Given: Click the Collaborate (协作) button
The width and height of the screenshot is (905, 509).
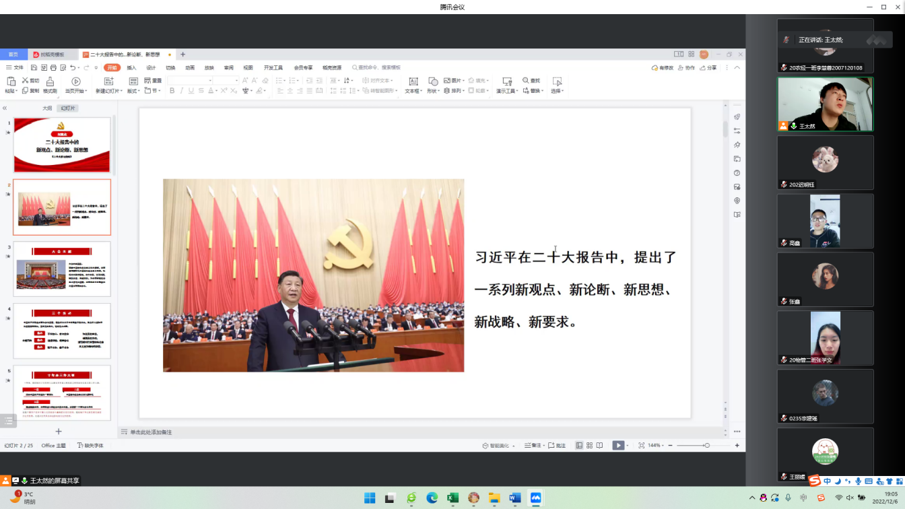Looking at the screenshot, I should pyautogui.click(x=686, y=68).
